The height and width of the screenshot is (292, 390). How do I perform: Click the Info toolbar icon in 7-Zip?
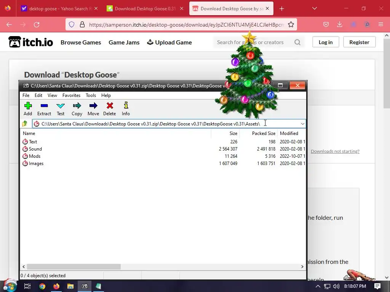pos(126,105)
